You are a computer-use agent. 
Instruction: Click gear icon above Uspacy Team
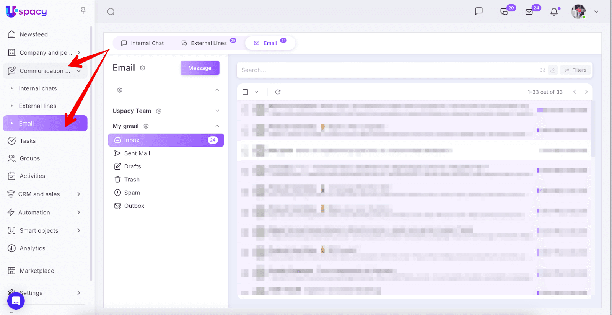point(120,90)
